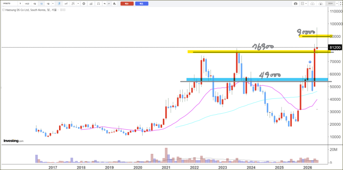Click the layout square icon
Screen dimensions: 343x170
click(302, 4)
